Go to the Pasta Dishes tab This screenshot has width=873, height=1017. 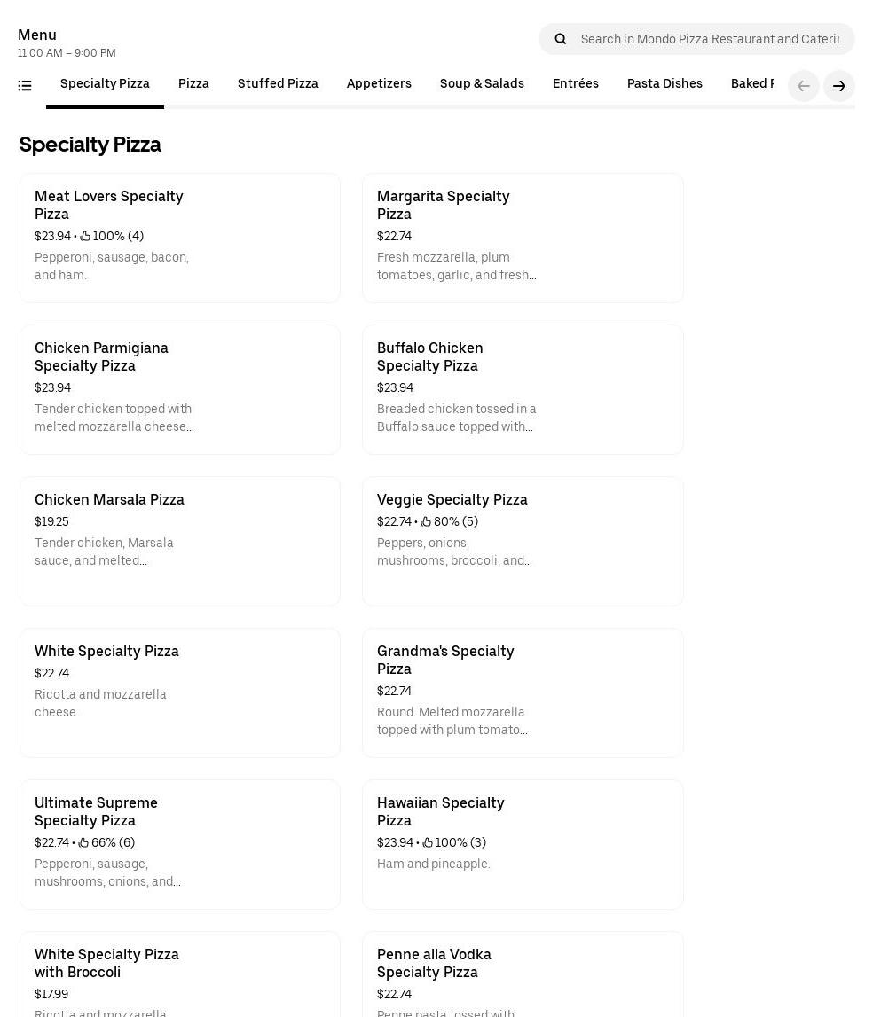665,84
